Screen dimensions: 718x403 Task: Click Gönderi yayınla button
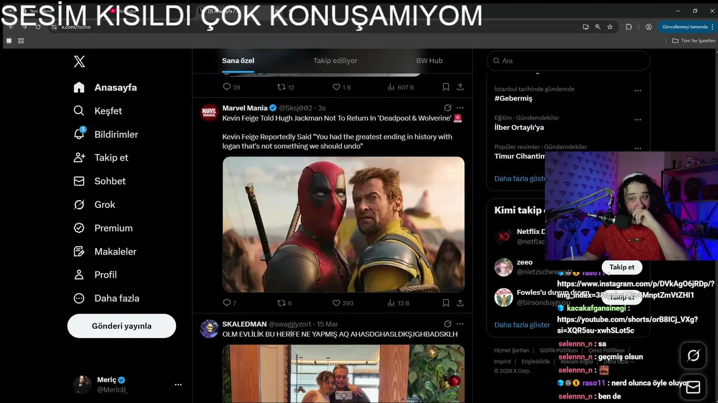coord(122,326)
